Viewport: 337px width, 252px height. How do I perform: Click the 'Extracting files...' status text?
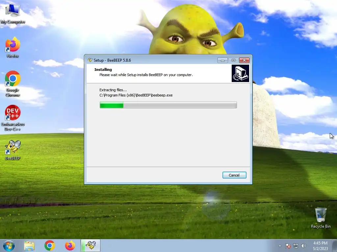coord(113,90)
